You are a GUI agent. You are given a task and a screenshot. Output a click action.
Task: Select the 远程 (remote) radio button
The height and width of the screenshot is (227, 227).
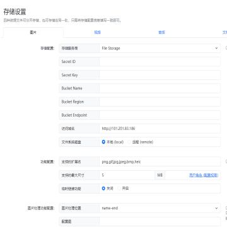[129, 142]
